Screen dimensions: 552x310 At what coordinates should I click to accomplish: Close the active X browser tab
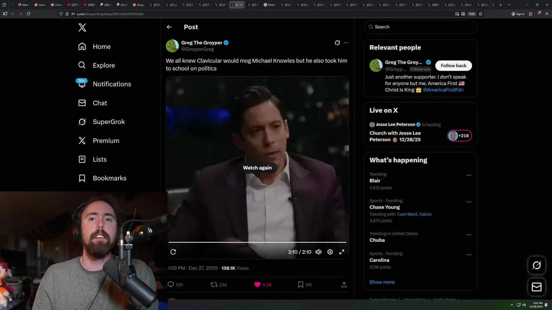pyautogui.click(x=241, y=5)
